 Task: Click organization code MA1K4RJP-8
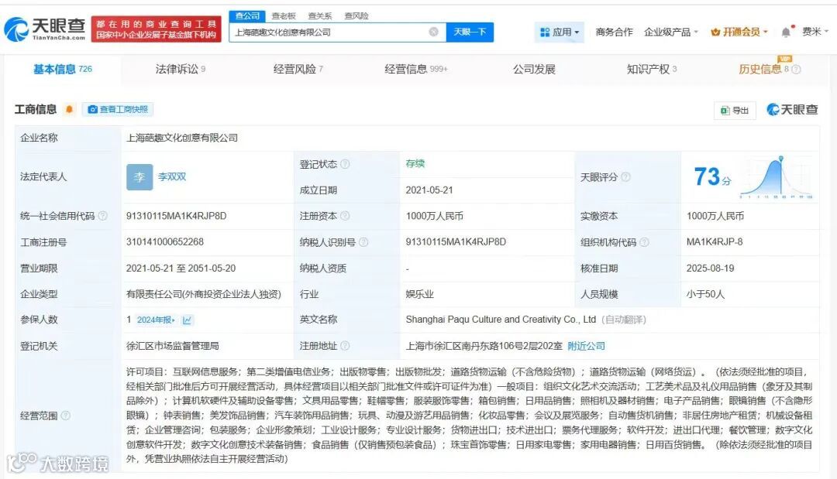coord(715,242)
